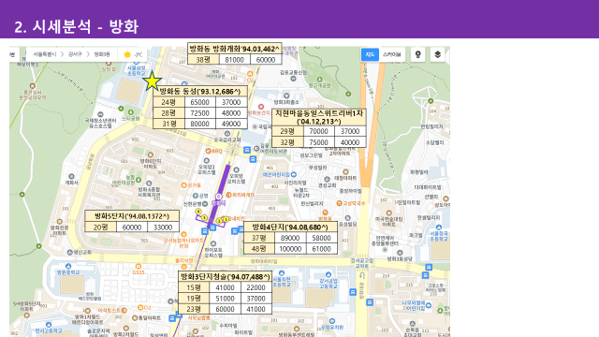
Task: Open the 방화3동 neighborhood breadcrumb
Action: click(x=102, y=54)
